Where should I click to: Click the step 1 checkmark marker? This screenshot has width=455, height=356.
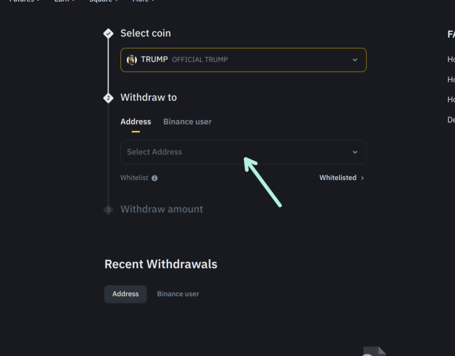pyautogui.click(x=108, y=33)
